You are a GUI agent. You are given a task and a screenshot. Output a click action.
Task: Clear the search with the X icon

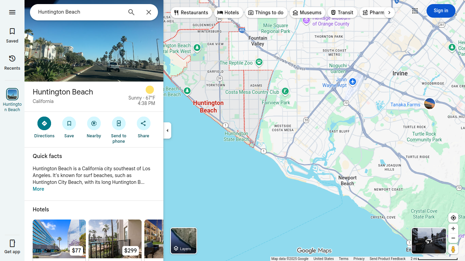click(x=149, y=12)
